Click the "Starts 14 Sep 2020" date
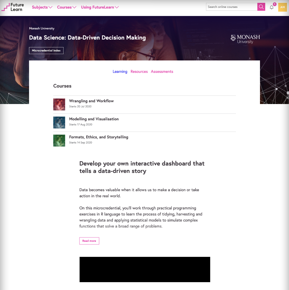 click(80, 143)
